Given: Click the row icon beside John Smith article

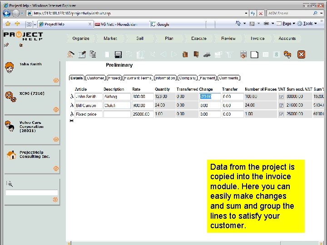Looking at the screenshot, I should click(x=72, y=97).
